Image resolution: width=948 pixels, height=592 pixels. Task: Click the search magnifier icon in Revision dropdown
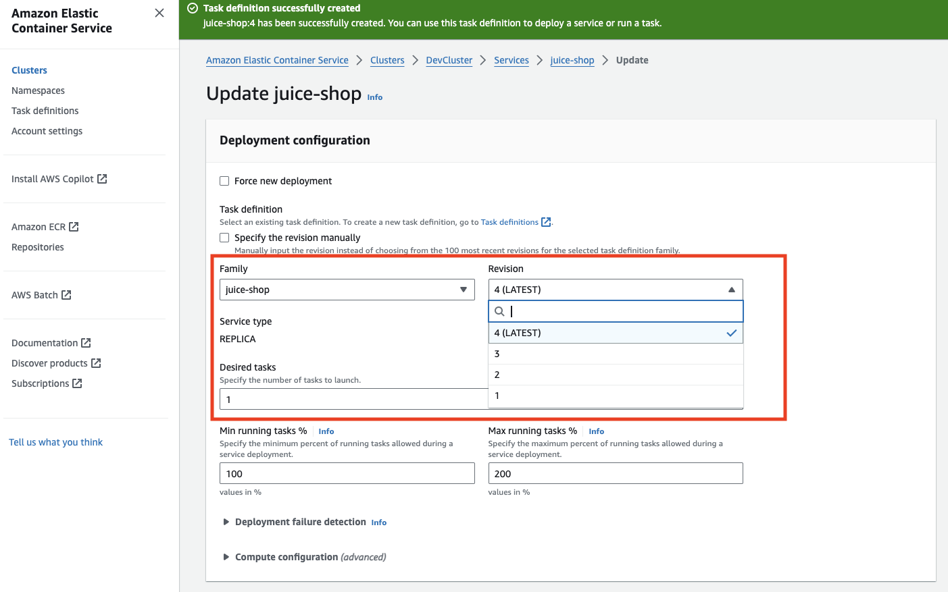coord(499,311)
